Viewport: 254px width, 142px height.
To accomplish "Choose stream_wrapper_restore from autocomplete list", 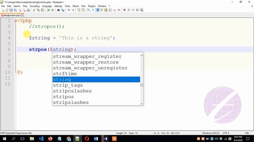I will tap(96, 62).
